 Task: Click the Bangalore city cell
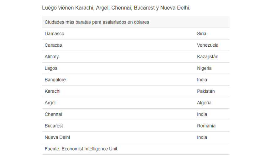pyautogui.click(x=55, y=80)
